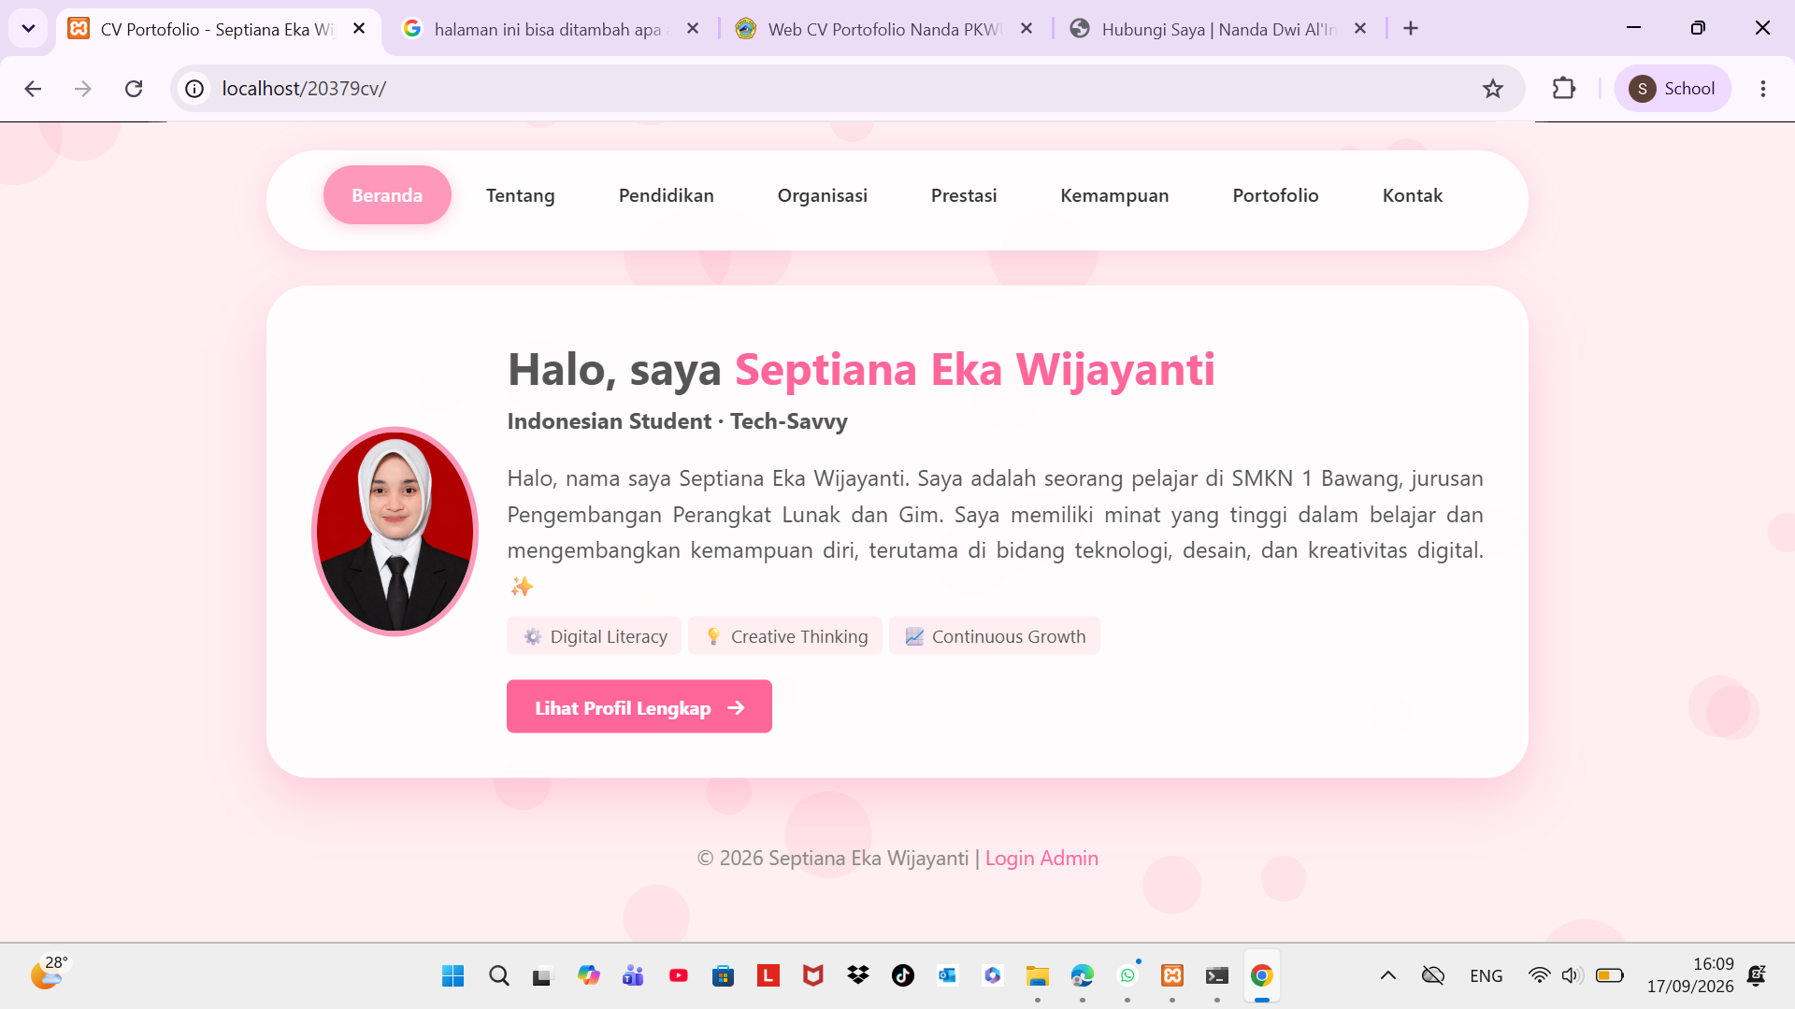
Task: Click the circular profile photo
Action: (395, 532)
